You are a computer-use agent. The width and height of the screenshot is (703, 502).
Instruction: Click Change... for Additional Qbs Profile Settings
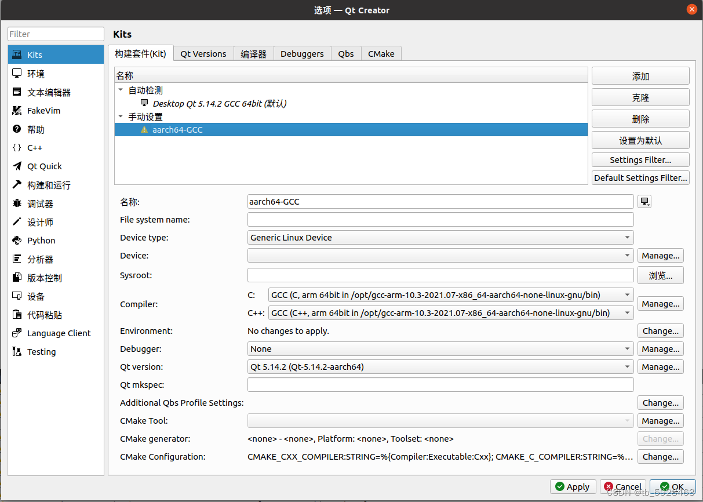click(661, 403)
